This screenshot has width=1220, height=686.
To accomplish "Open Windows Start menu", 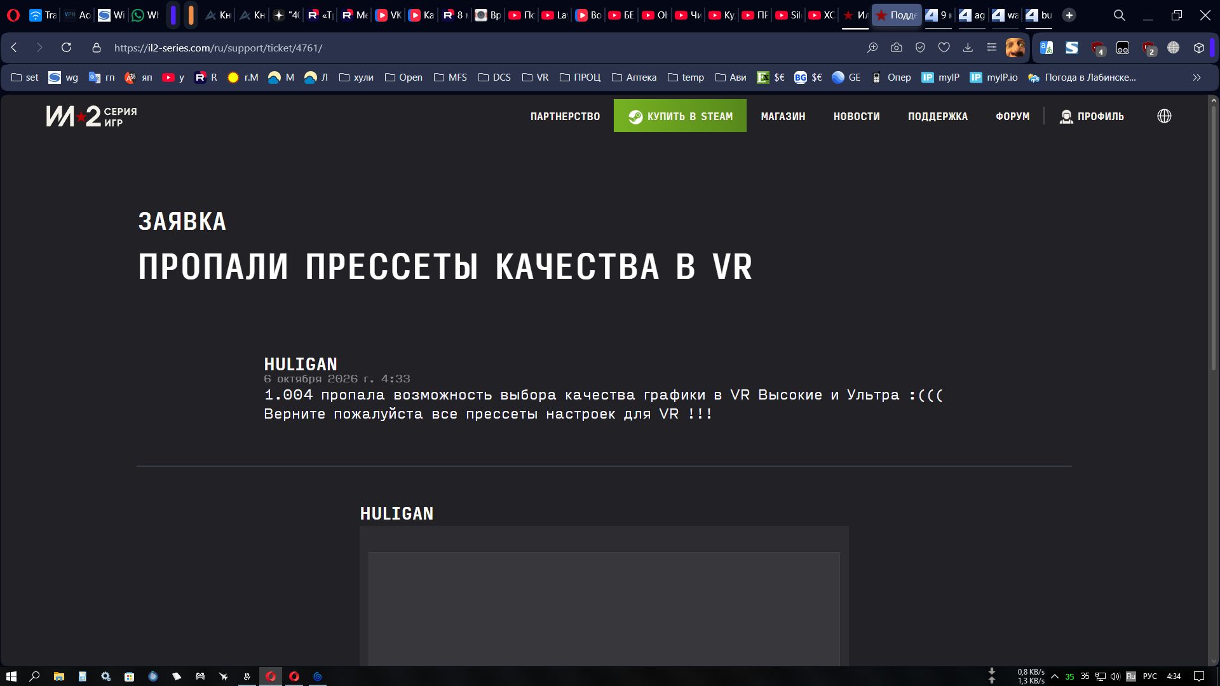I will coord(11,676).
